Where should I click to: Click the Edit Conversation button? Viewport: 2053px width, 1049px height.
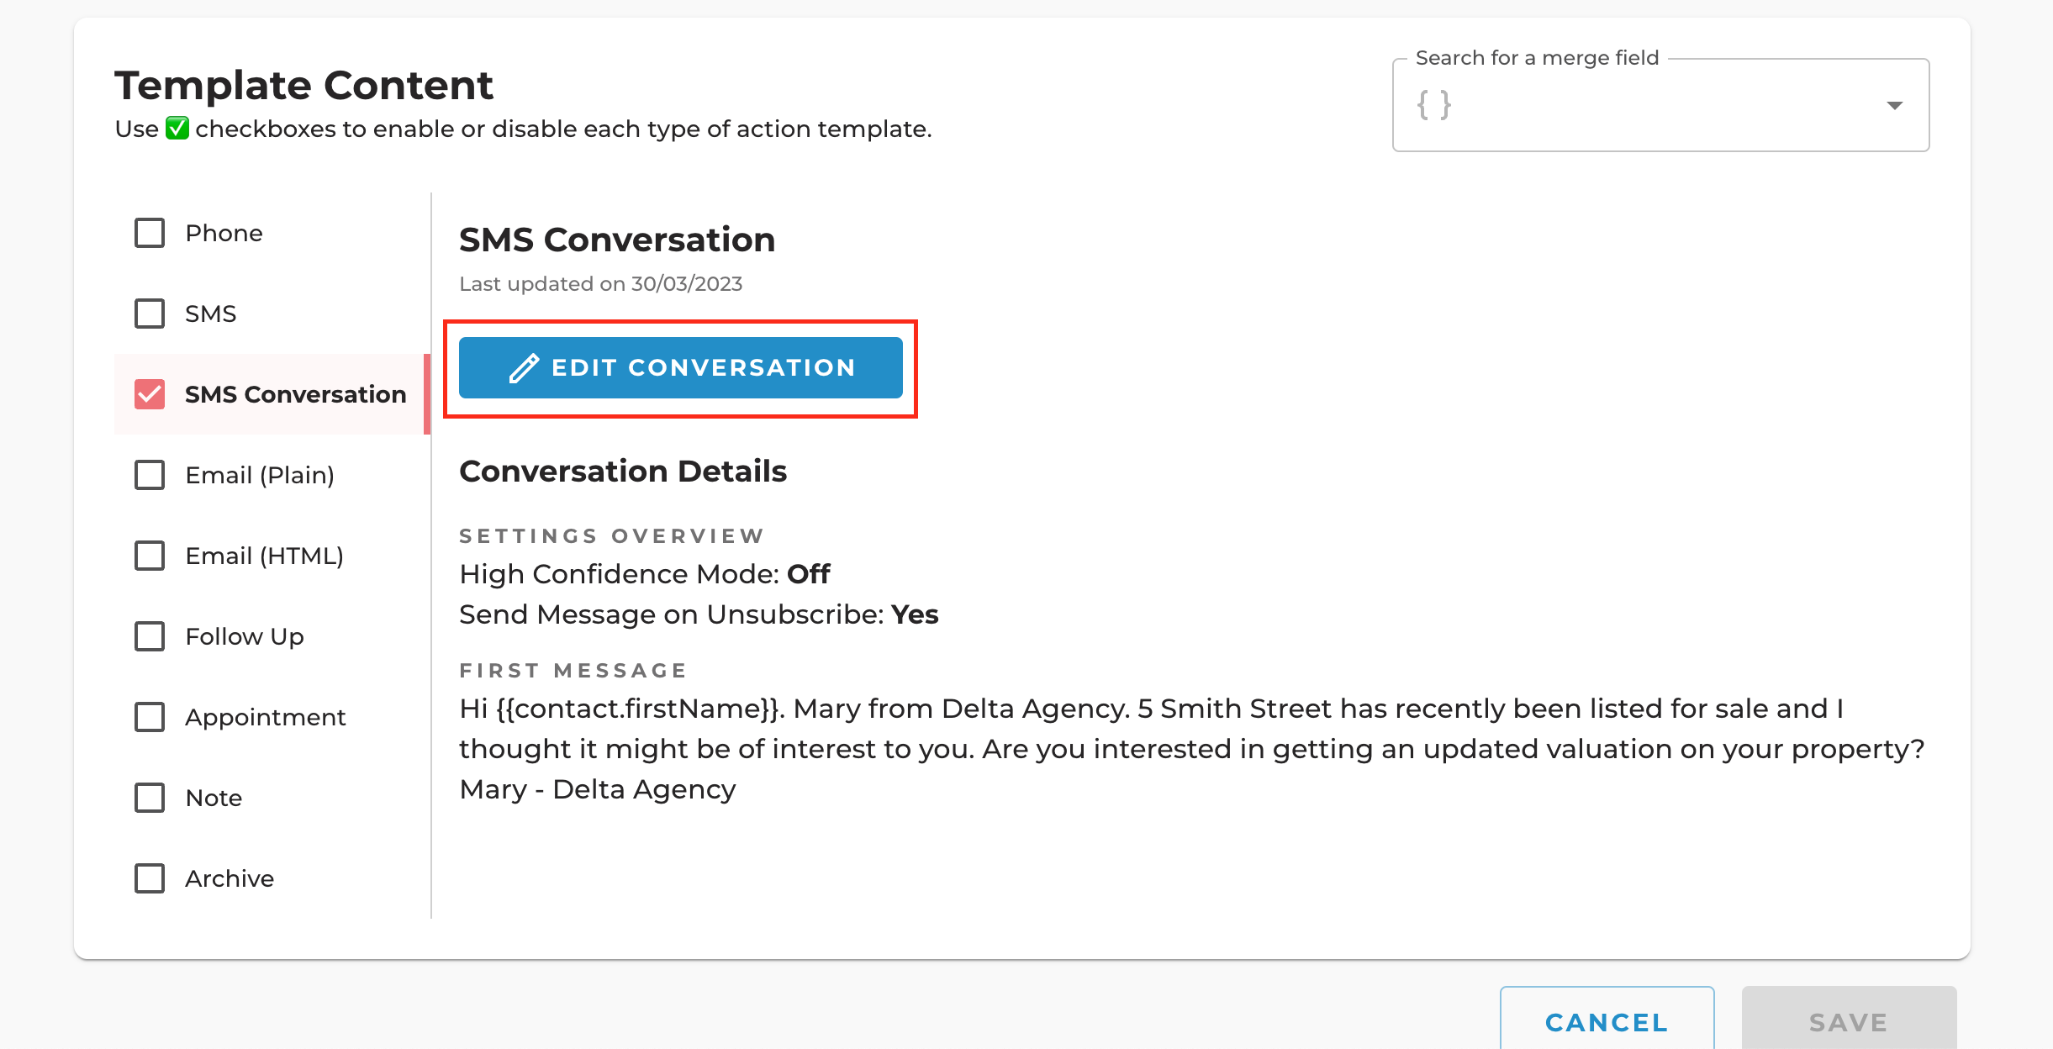(x=681, y=368)
